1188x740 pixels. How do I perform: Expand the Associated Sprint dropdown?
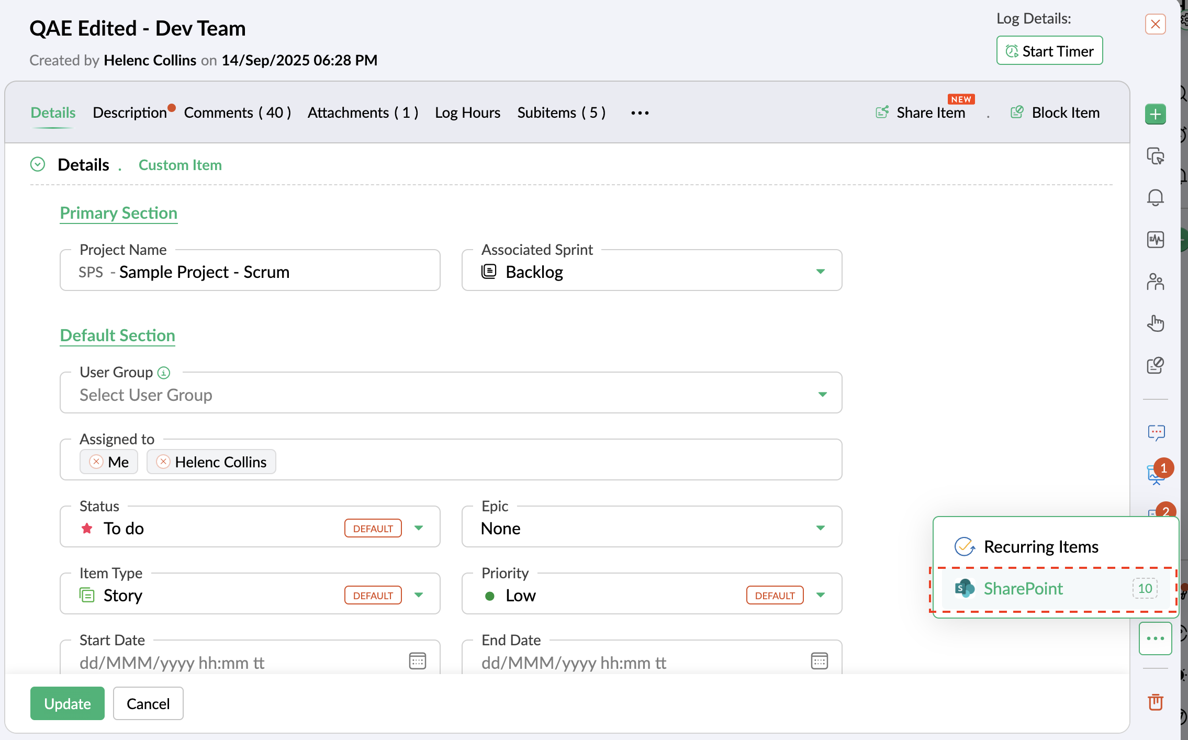[x=820, y=272]
